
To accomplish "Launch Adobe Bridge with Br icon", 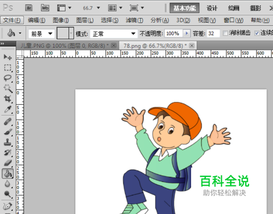I will point(29,8).
